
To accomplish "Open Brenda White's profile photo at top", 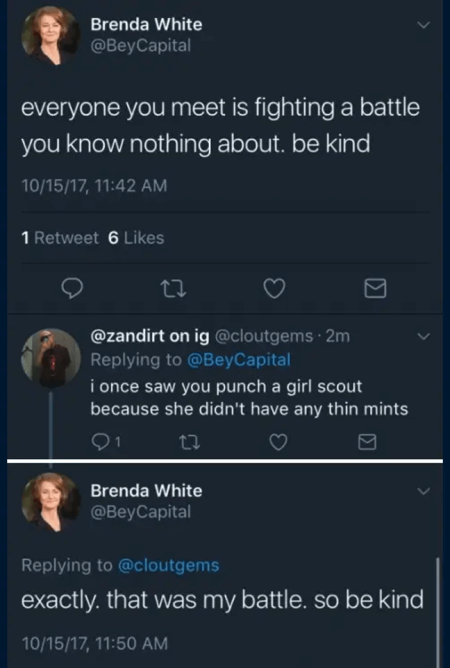I will (x=50, y=35).
